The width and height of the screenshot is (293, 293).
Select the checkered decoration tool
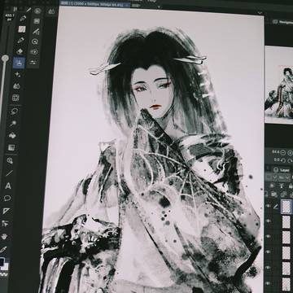tap(22, 29)
